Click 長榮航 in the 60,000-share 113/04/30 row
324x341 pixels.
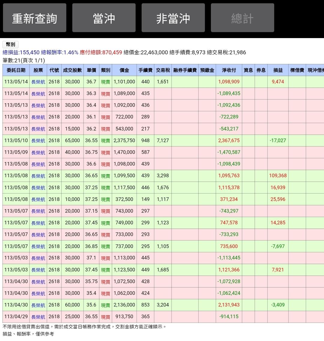(x=38, y=305)
